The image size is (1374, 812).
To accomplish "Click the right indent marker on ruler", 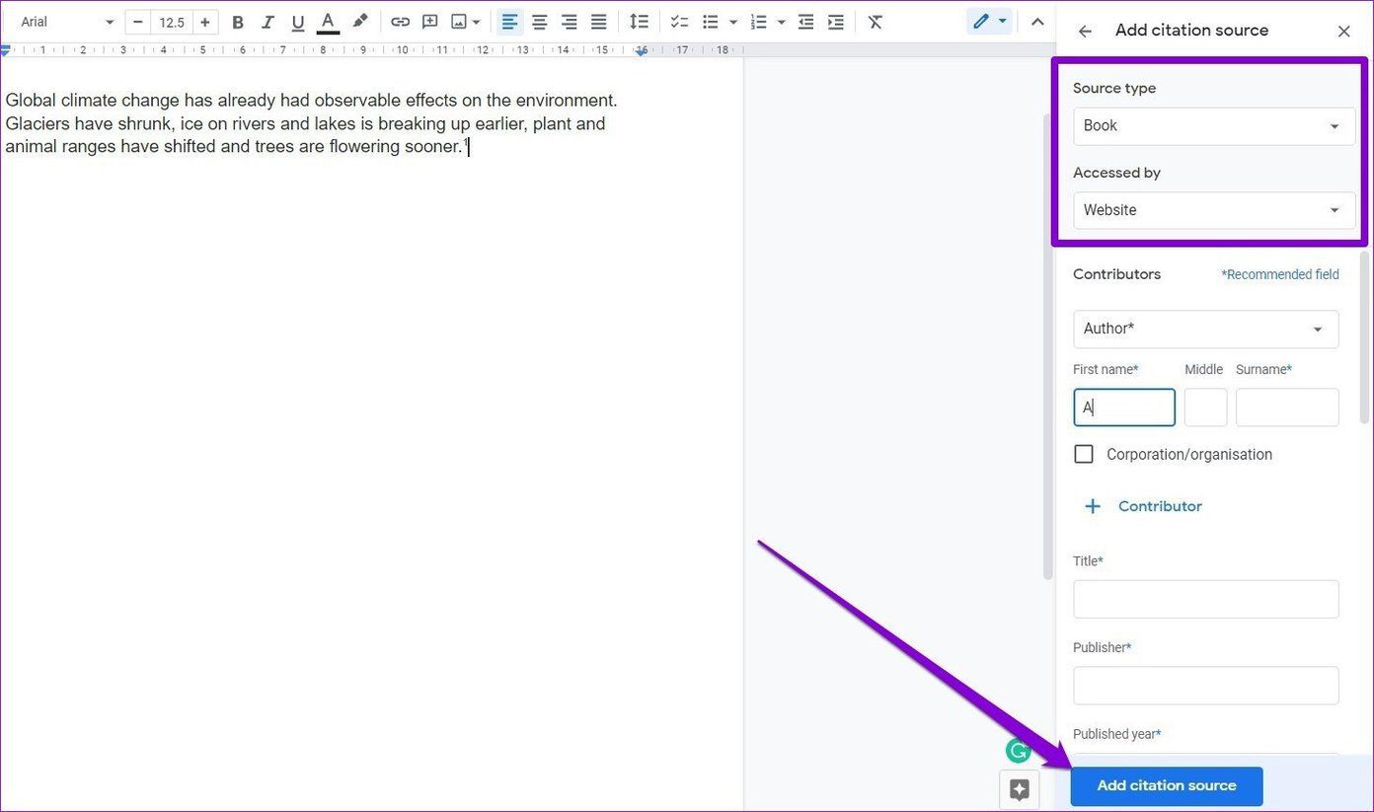I will [641, 52].
